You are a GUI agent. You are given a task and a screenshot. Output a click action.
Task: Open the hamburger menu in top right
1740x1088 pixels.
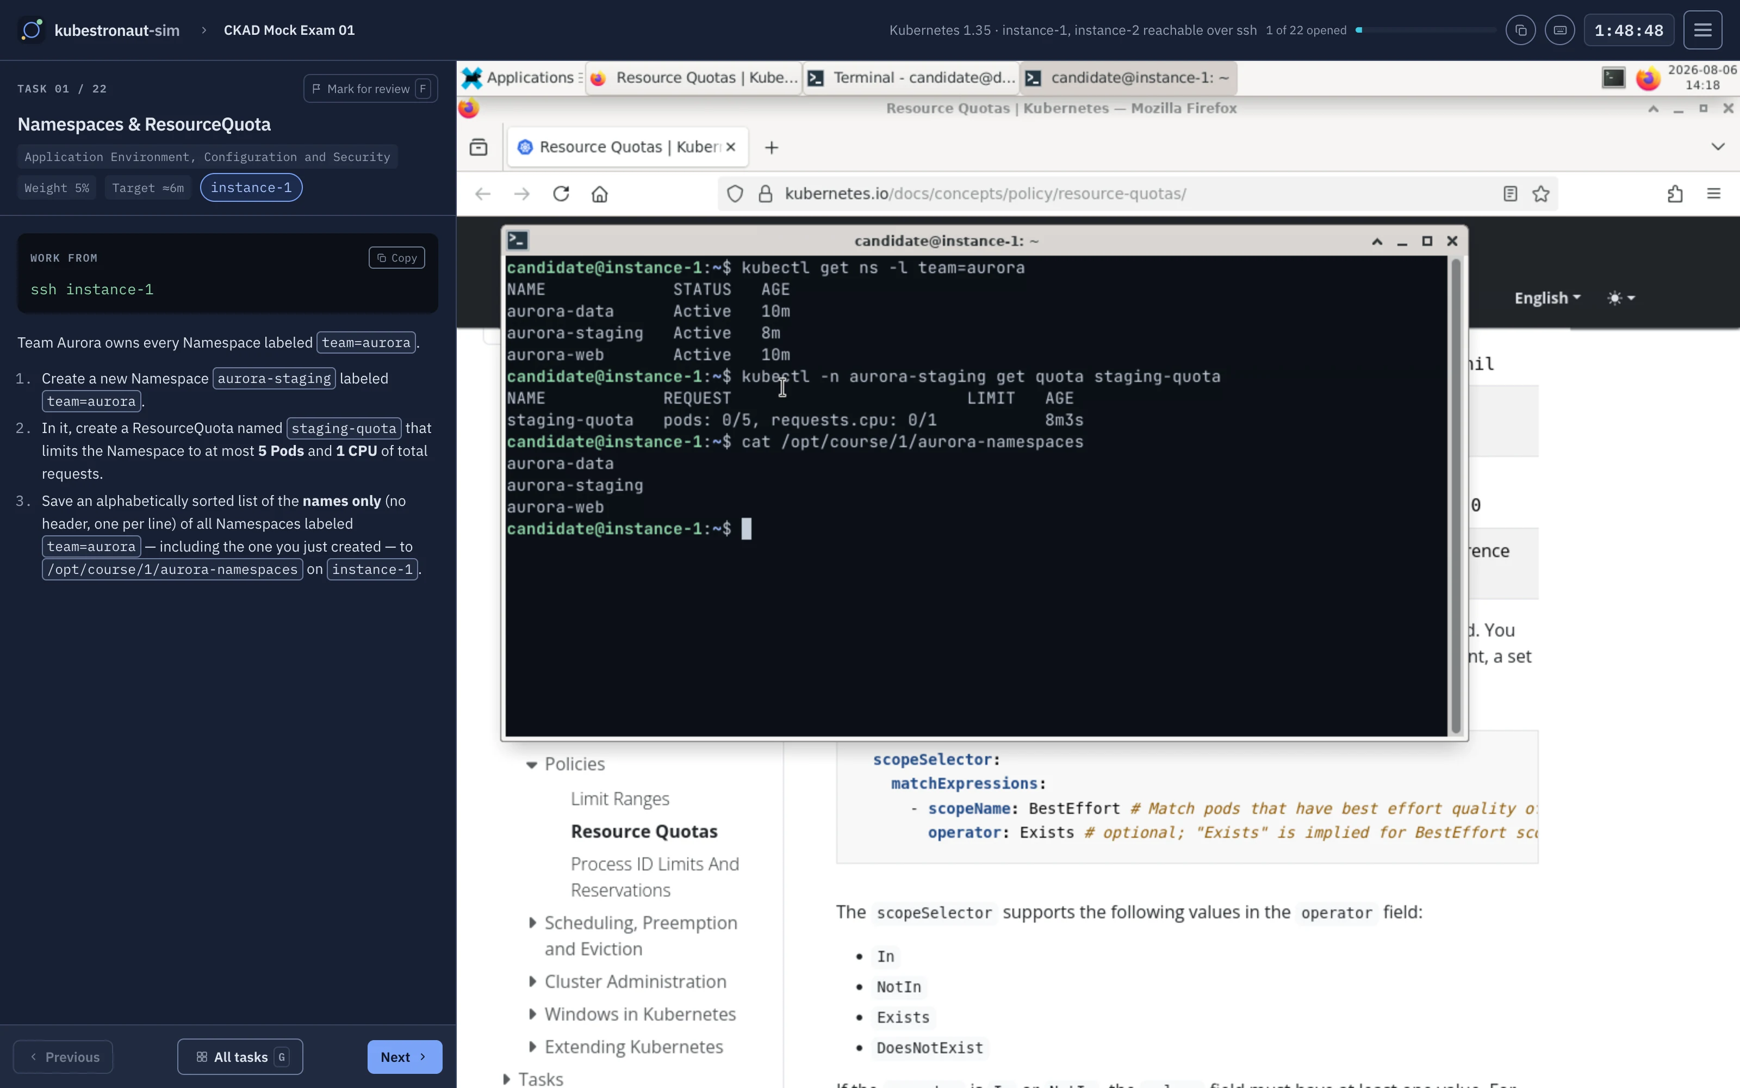1702,30
